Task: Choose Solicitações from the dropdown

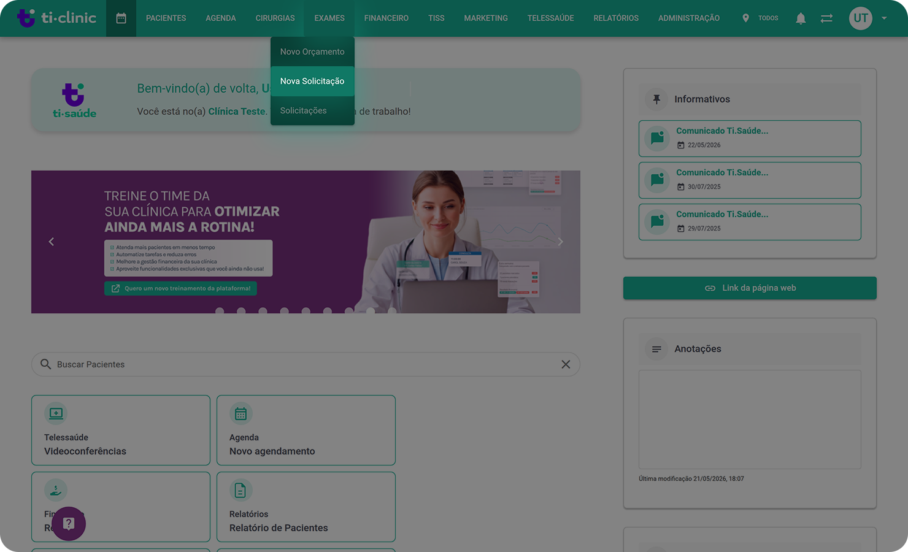Action: (312, 110)
